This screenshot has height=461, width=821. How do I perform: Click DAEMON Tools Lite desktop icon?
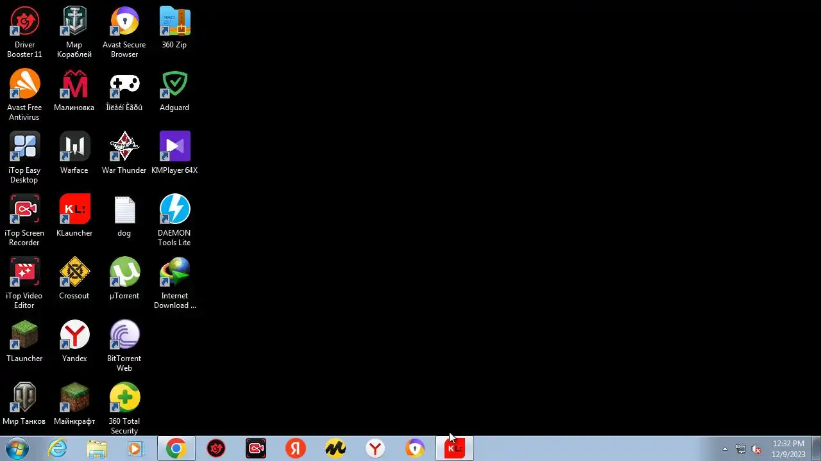pos(174,221)
